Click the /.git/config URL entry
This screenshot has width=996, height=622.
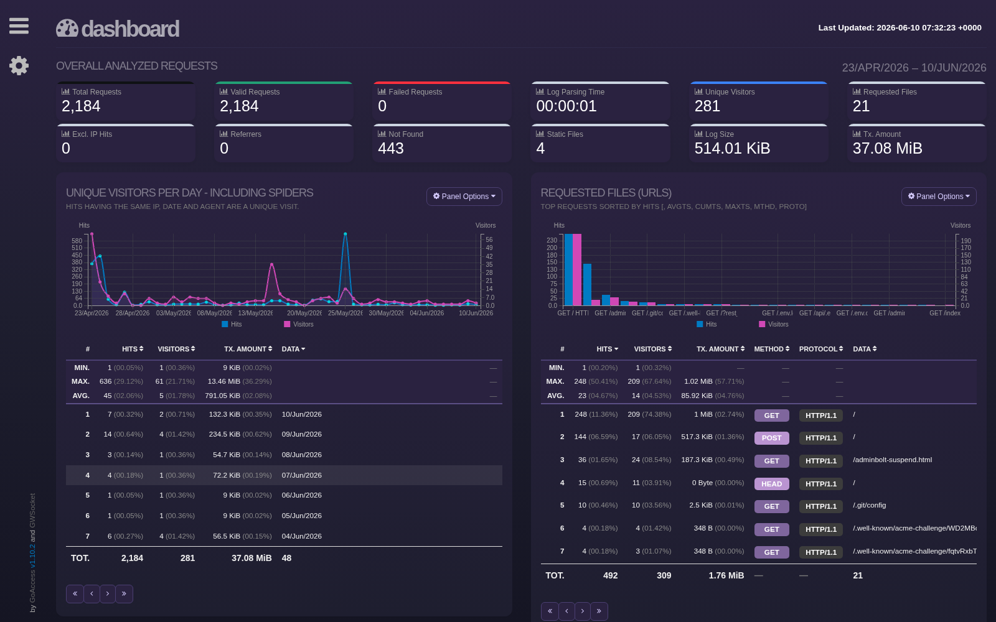(870, 505)
